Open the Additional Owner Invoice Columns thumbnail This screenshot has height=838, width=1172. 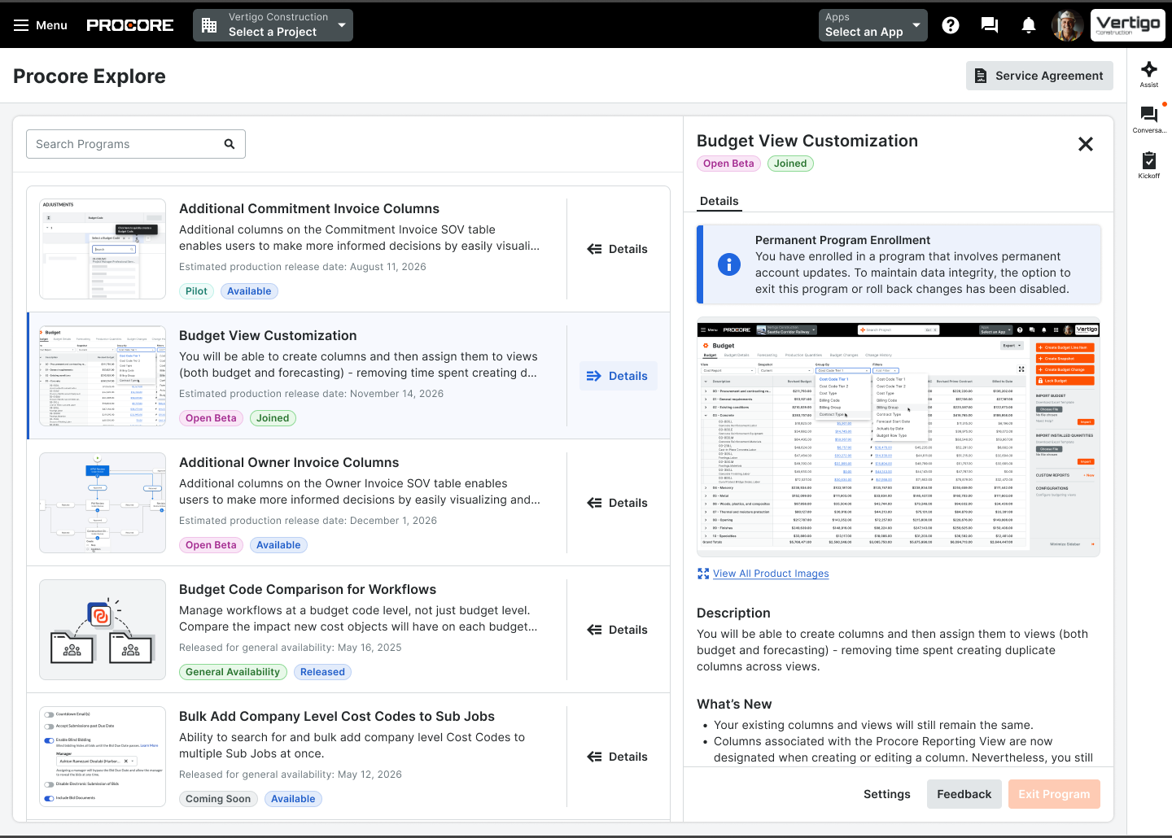coord(103,503)
